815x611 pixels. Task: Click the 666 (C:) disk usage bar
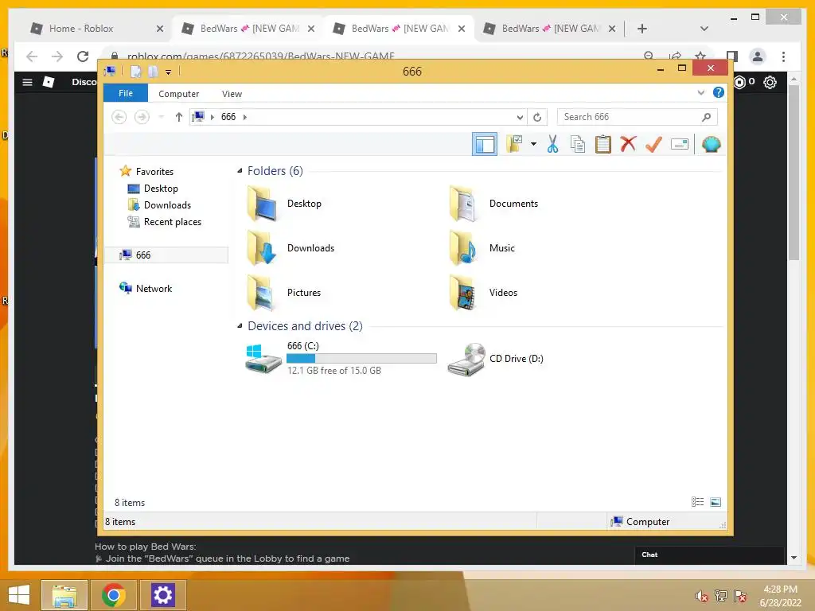pyautogui.click(x=361, y=359)
